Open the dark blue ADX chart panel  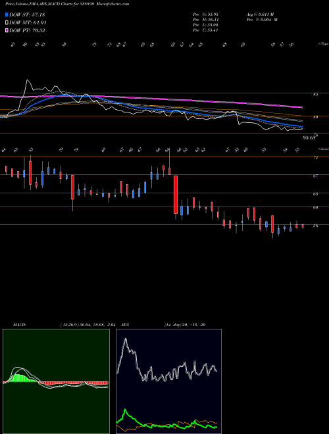tap(168, 381)
